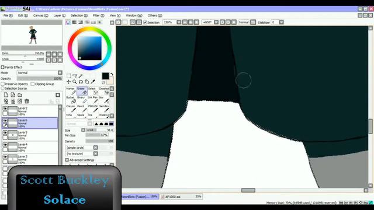Choose the Select pen tool
This screenshot has height=210, width=374.
(x=93, y=91)
